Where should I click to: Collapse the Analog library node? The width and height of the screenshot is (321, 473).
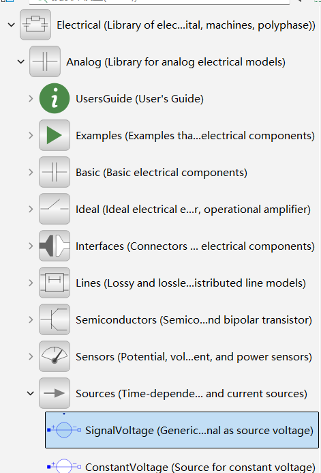pyautogui.click(x=20, y=62)
